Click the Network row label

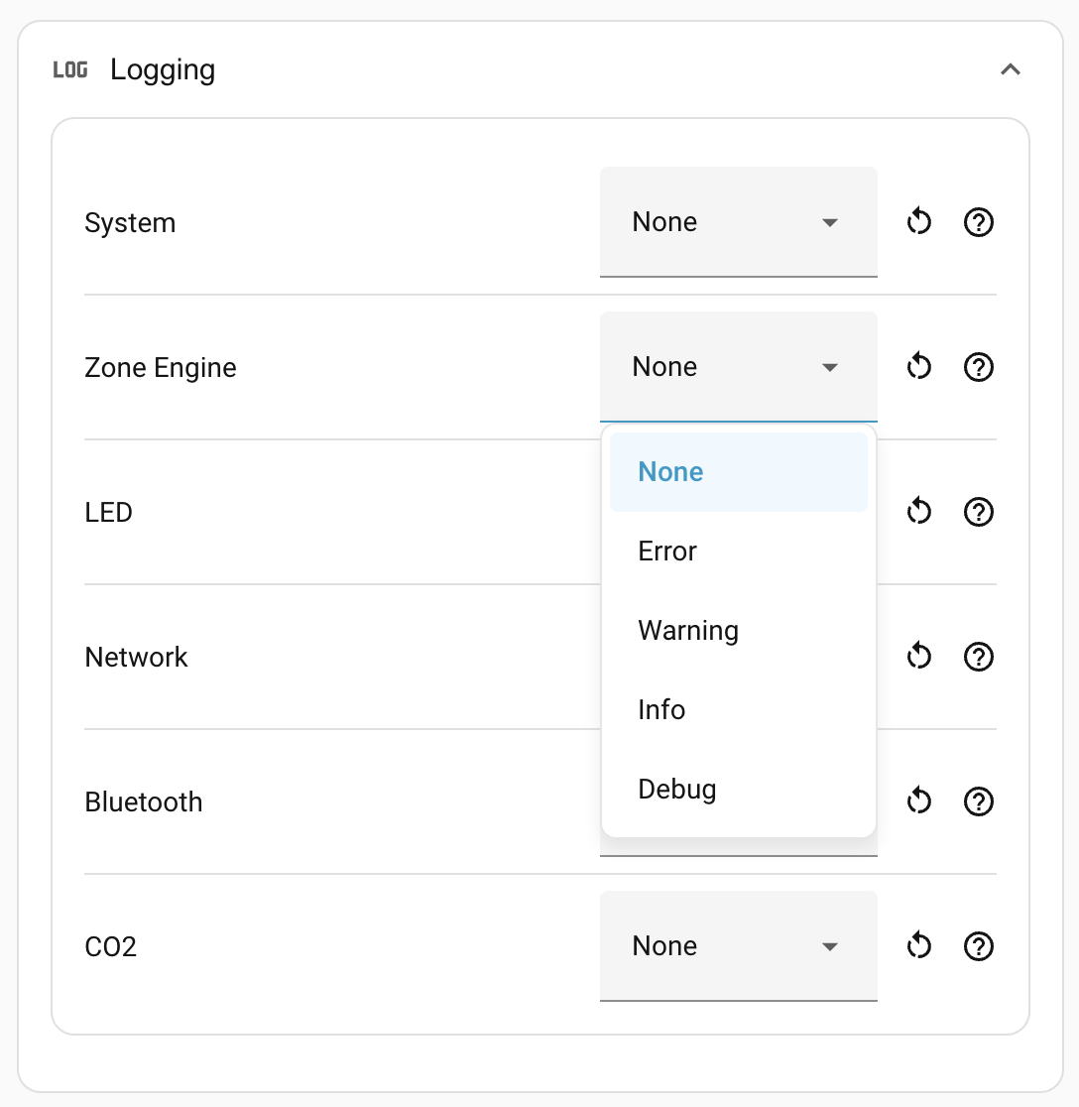[x=136, y=658]
